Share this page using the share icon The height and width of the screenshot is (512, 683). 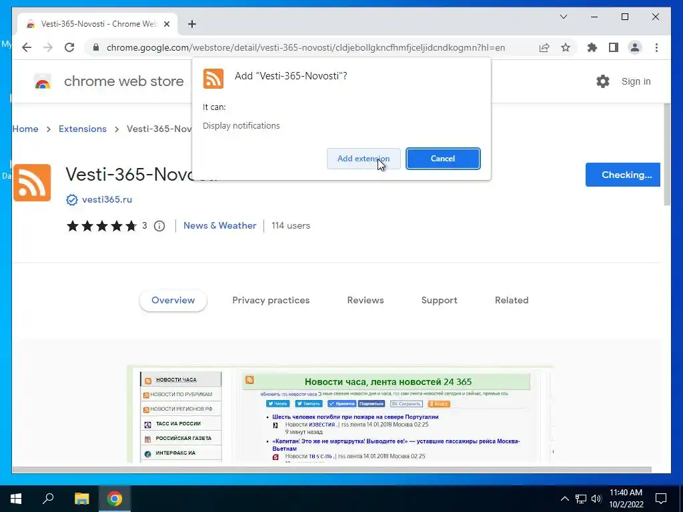click(x=544, y=47)
